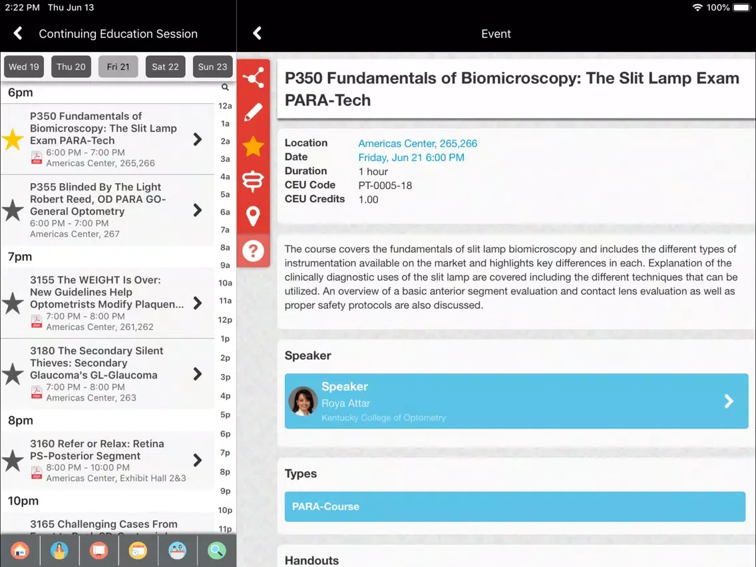Screen dimensions: 756x567
Task: Show event location with map pin icon
Action: pos(253,216)
